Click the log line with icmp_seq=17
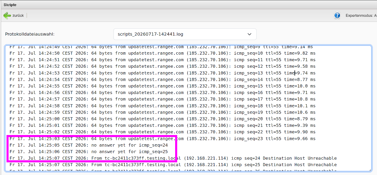Viewport: 377px width, 175px height. (162, 99)
